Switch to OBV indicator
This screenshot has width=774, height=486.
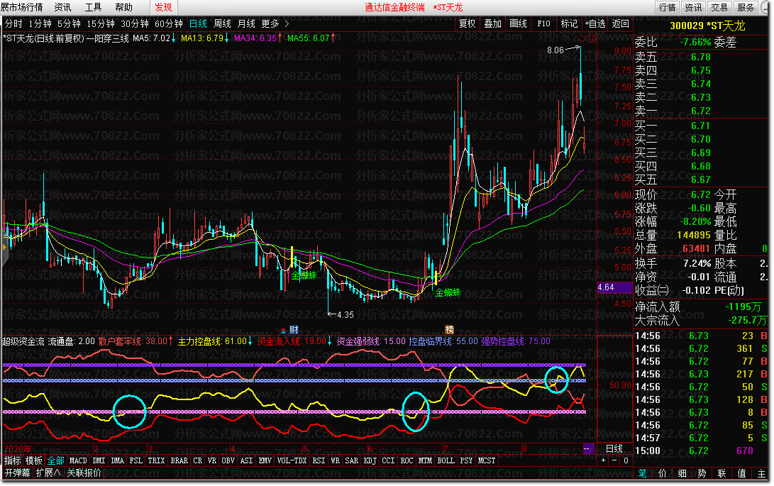click(228, 460)
